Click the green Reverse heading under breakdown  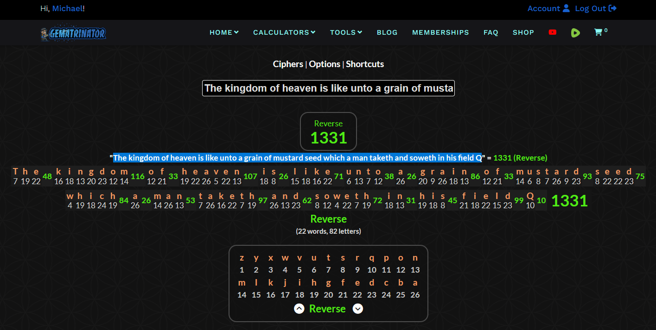[328, 219]
